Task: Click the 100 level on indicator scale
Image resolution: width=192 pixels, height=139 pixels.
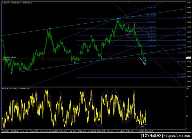Action: click(187, 88)
